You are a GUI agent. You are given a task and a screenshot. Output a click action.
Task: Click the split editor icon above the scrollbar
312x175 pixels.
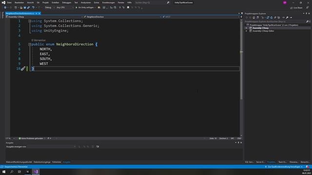pyautogui.click(x=241, y=17)
